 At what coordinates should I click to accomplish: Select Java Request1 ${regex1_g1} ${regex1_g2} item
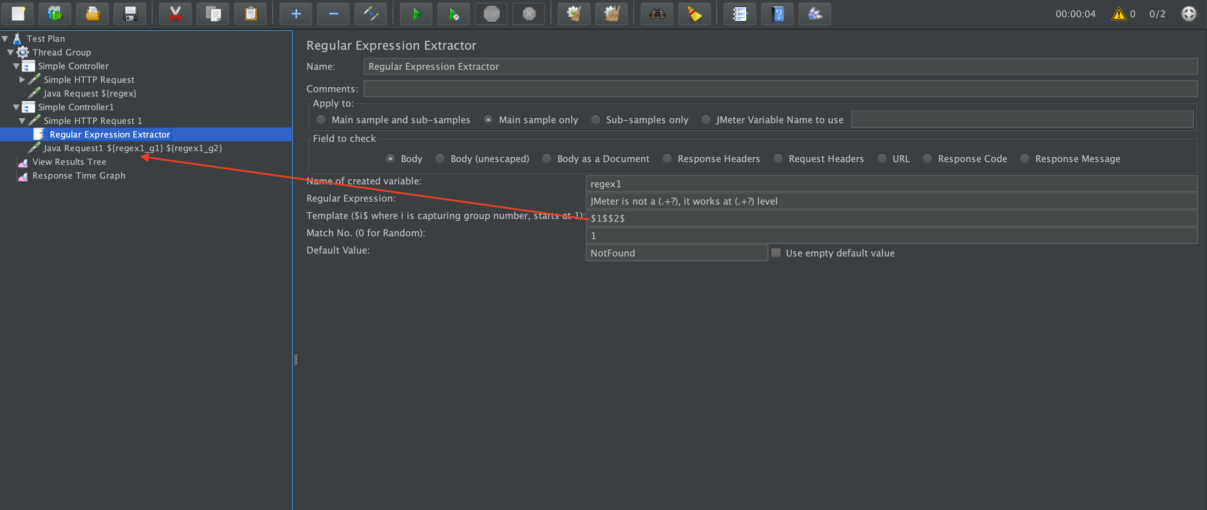click(133, 149)
